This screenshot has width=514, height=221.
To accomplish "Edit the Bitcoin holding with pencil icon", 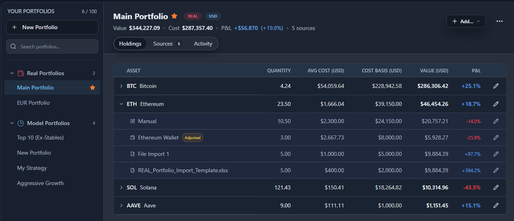I will 496,86.
